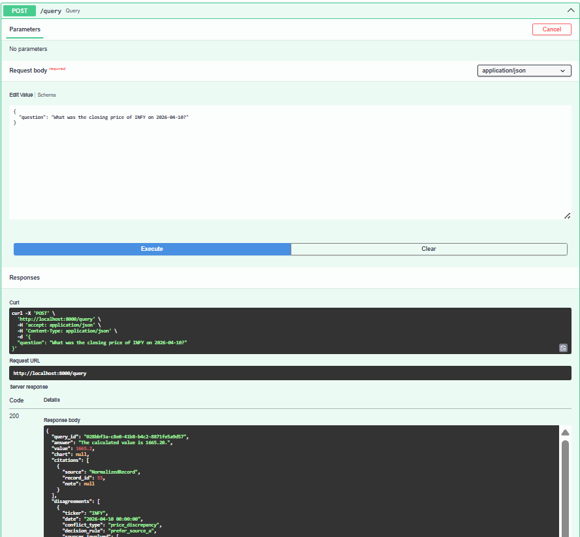Open the Parameters tab
The height and width of the screenshot is (537, 580).
25,29
